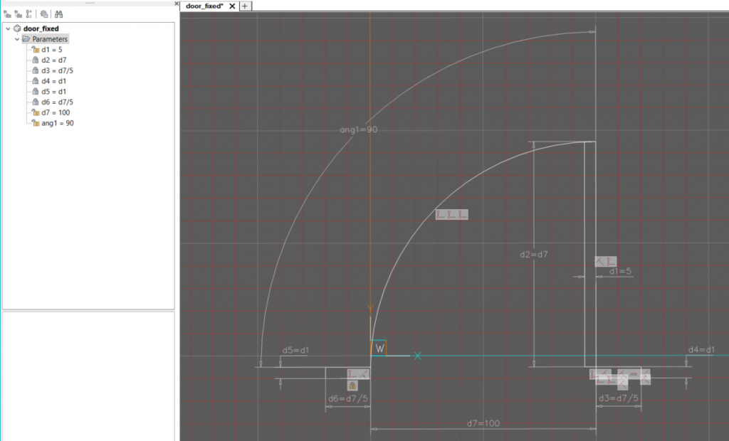Open the gear settings icon in the panel toolbar

point(43,14)
